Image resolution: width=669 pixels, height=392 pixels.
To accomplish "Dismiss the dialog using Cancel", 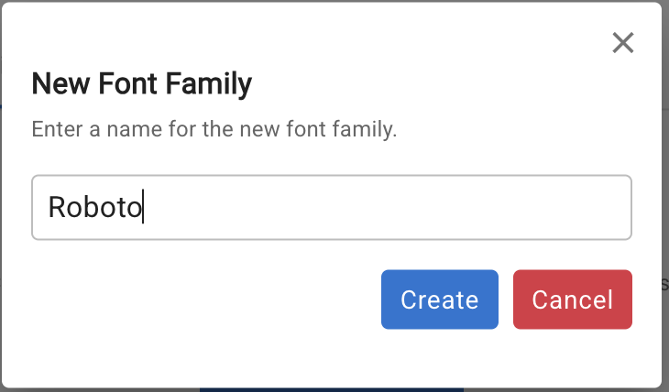I will click(x=572, y=299).
